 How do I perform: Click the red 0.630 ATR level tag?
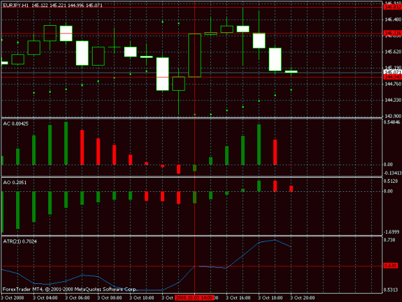tap(390, 265)
